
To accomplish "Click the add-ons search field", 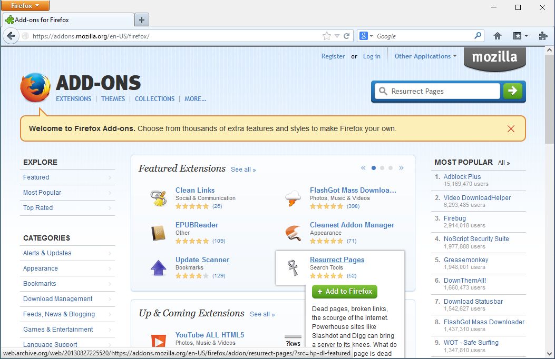I will point(438,91).
